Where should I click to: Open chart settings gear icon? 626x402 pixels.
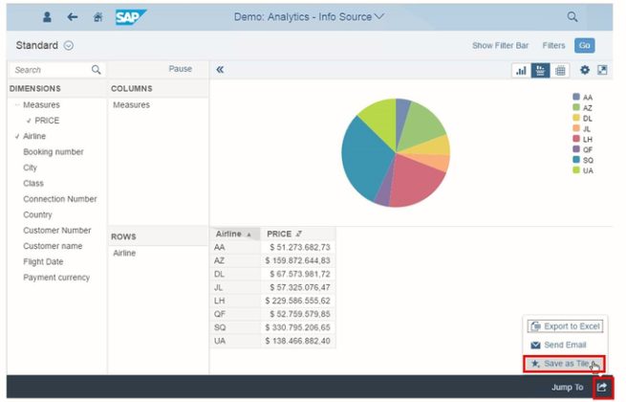click(586, 70)
